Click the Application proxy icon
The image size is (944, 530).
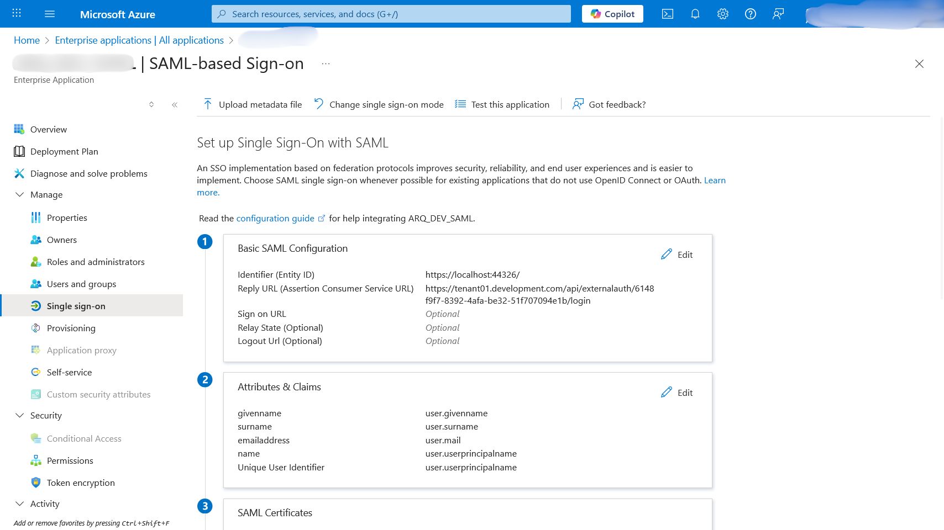[x=36, y=350]
